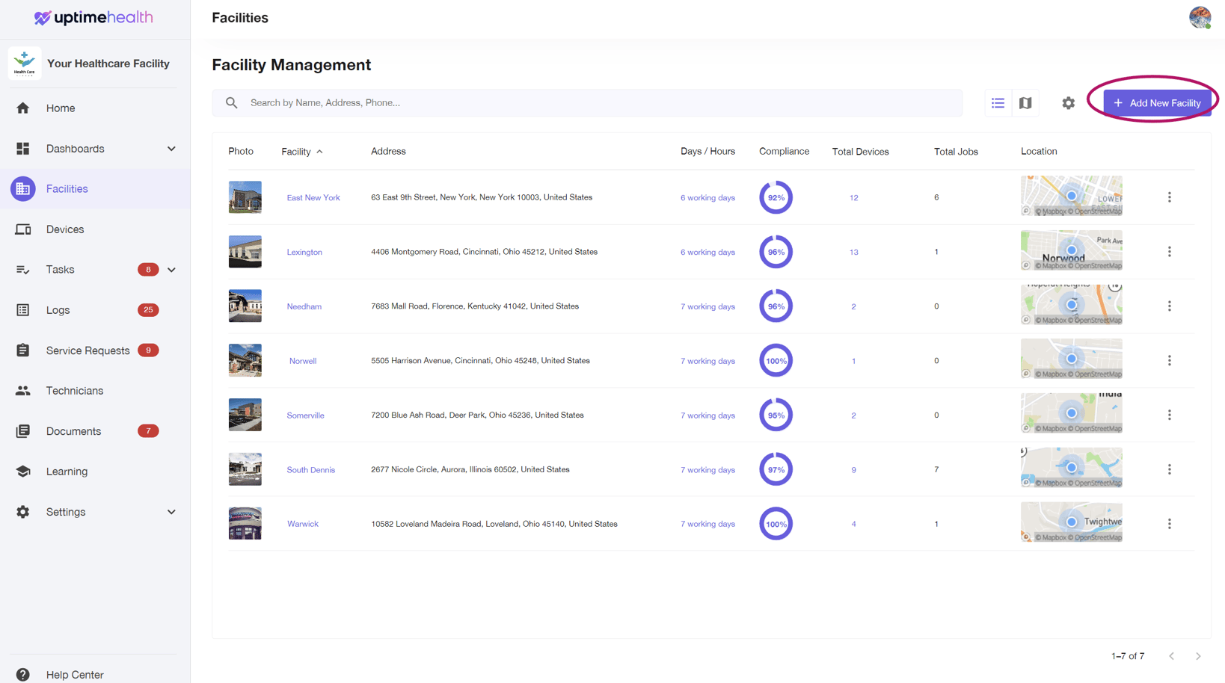Click 100% compliance ring for Warwick
This screenshot has height=683, width=1225.
click(x=776, y=524)
